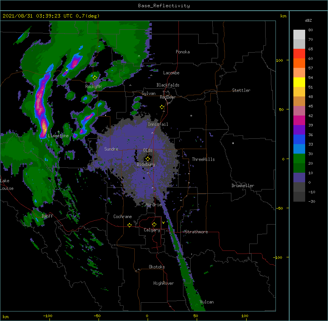Image resolution: width=328 pixels, height=321 pixels.
Task: Click the HighRiver town label
Action: [x=164, y=283]
